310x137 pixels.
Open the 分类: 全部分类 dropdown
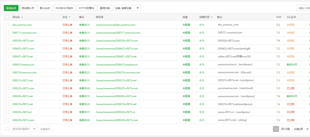pos(127,8)
